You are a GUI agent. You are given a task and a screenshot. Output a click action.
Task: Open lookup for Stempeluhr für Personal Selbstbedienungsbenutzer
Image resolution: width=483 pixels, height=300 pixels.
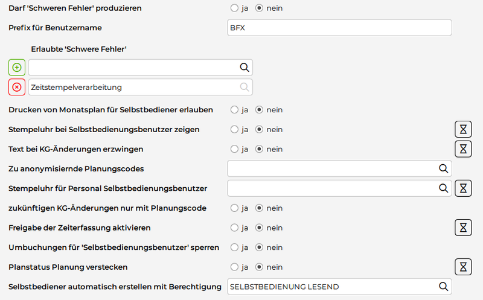click(443, 188)
